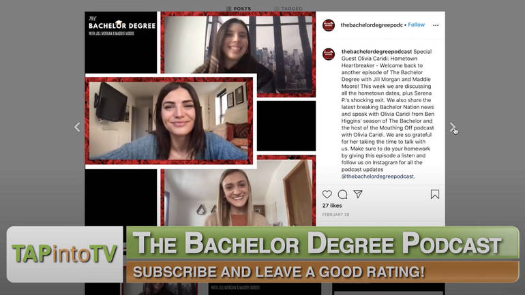Switch to the Tagged tab

pyautogui.click(x=288, y=8)
